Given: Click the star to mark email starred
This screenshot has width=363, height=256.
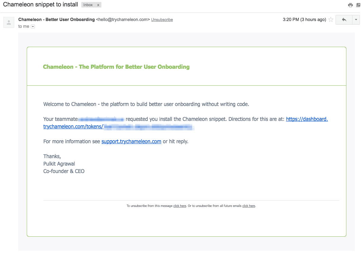Looking at the screenshot, I should [330, 20].
